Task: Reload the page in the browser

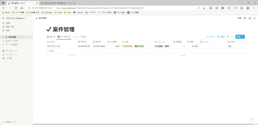Action: [16, 8]
